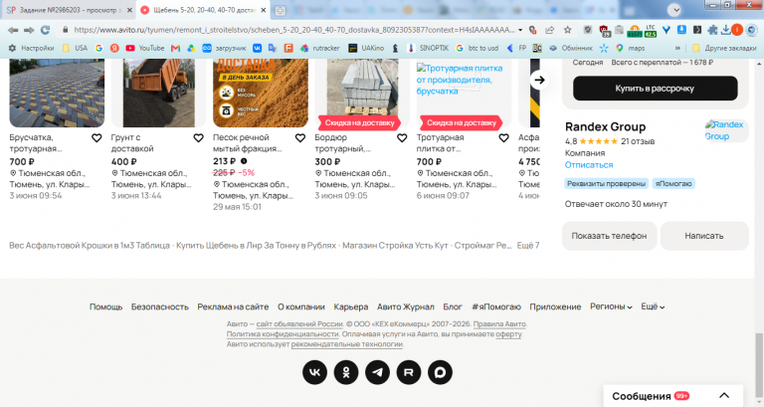Screen dimensions: 764x407
Task: Open the Gmail bookmark icon
Action: tap(175, 48)
